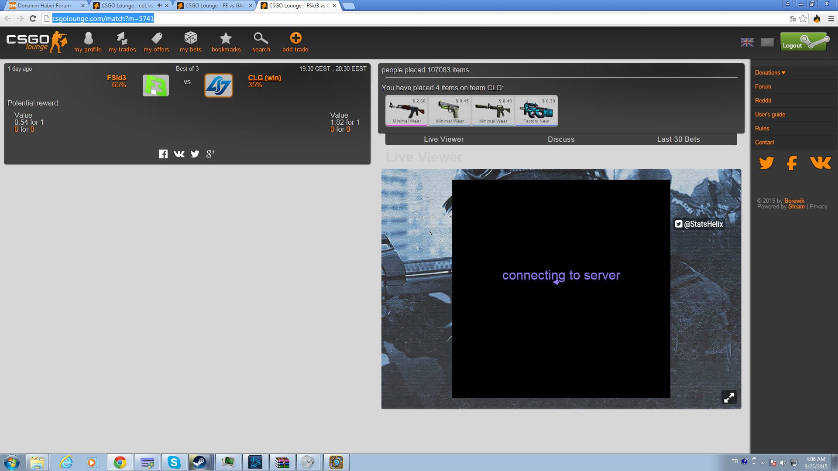
Task: Go back to previous page
Action: pos(7,18)
